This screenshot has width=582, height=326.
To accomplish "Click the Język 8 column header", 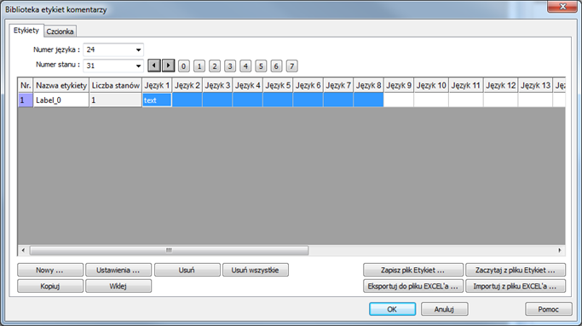I will 369,85.
